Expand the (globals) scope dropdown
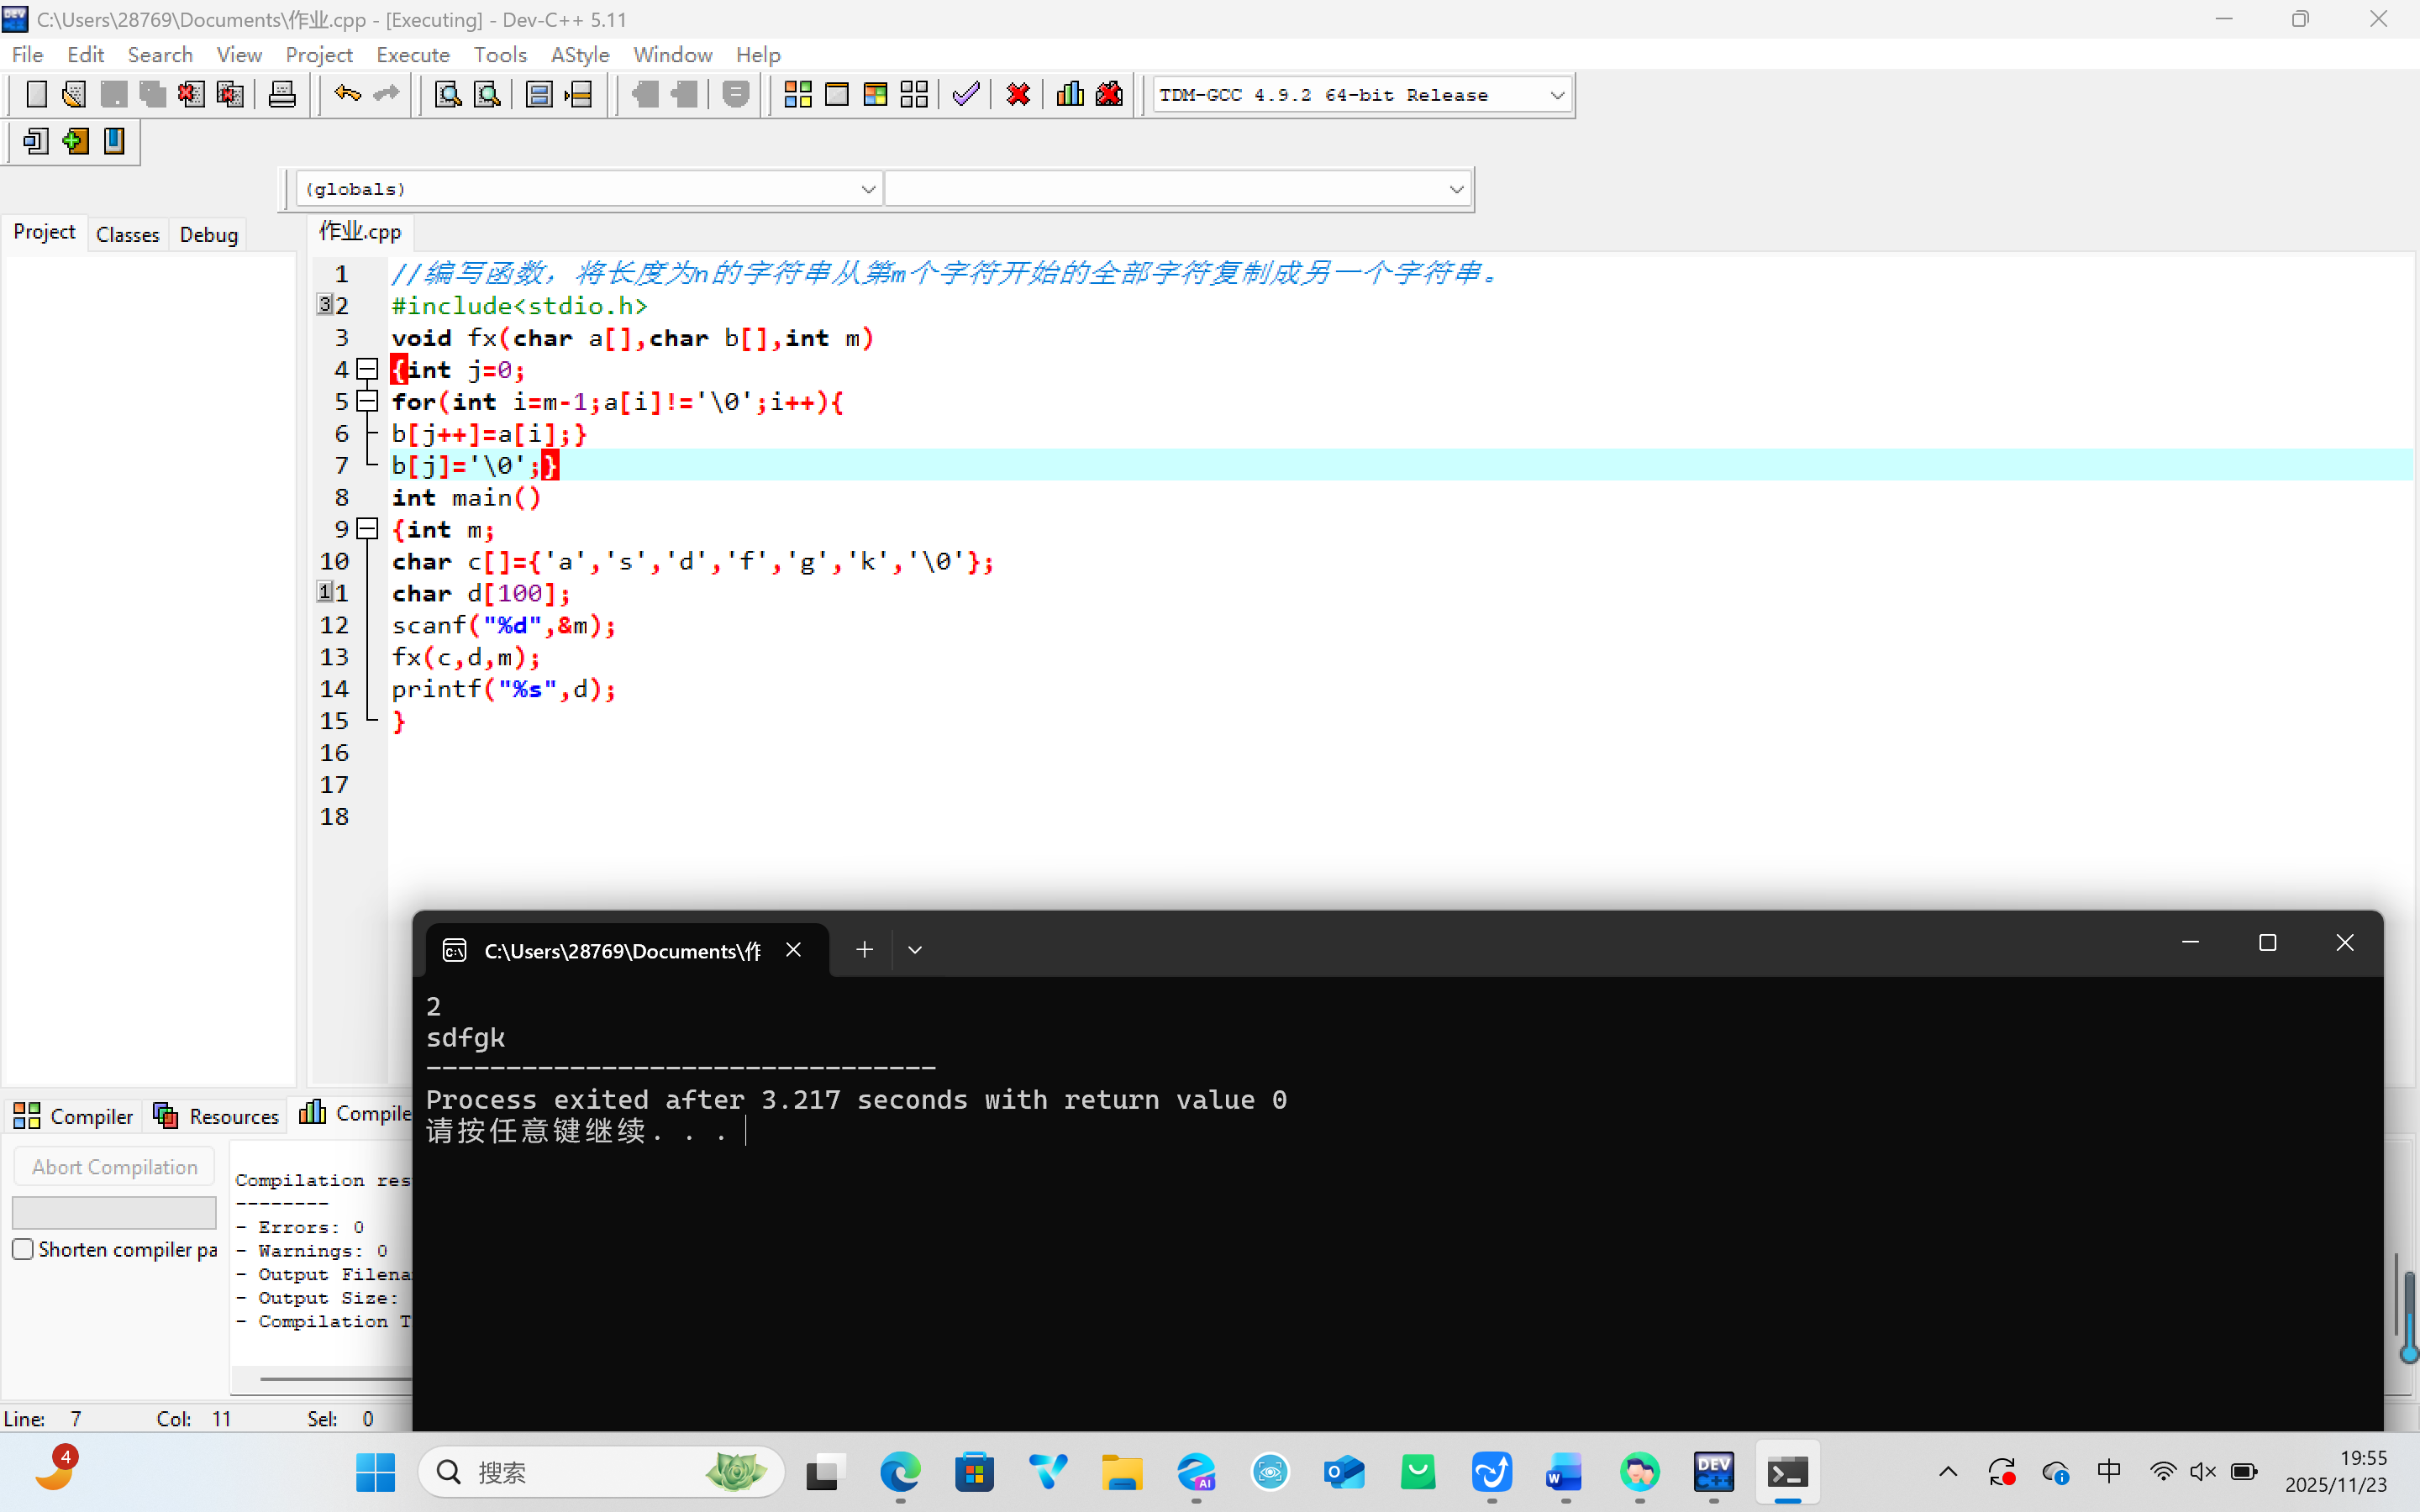2420x1512 pixels. tap(867, 189)
